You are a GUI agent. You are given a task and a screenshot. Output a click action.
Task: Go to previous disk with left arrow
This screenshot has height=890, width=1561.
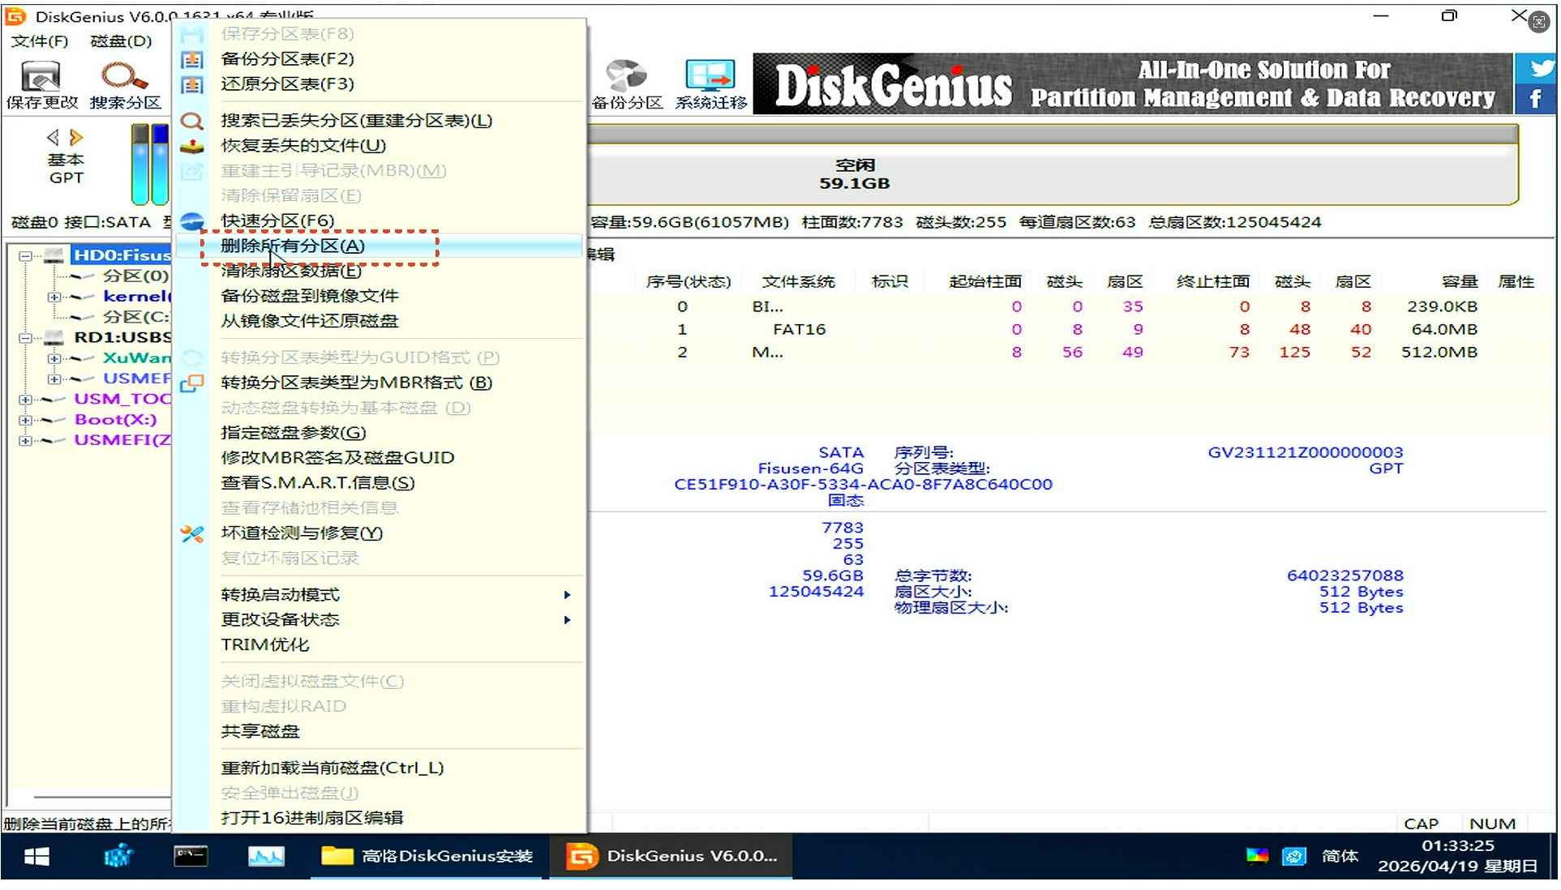(x=54, y=137)
